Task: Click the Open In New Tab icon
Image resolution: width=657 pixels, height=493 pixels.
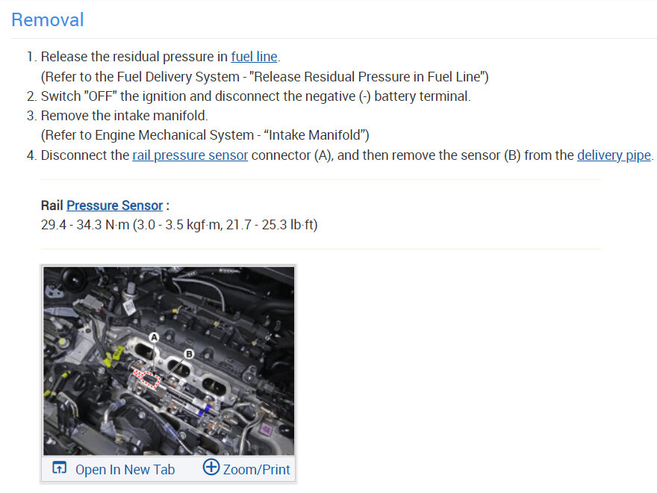Action: click(x=60, y=468)
